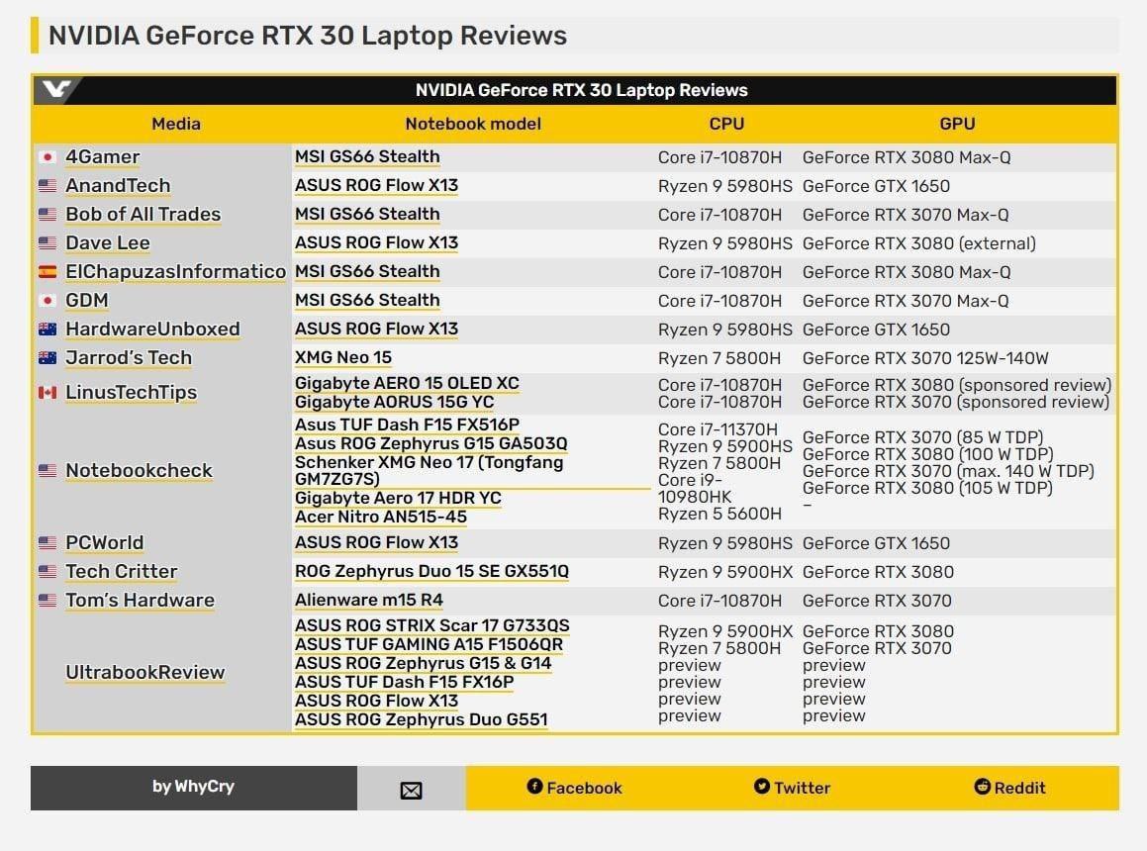Click the 'Ryzen 7 5800H' cell for XMG Neo 15
The image size is (1147, 851).
719,358
